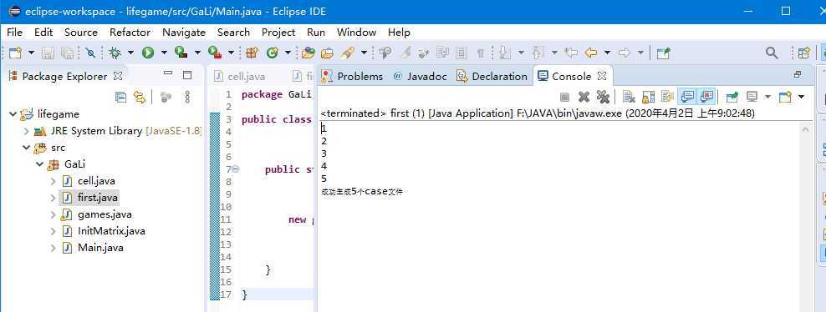826x312 pixels.
Task: Close the Package Explorer view
Action: pyautogui.click(x=118, y=76)
